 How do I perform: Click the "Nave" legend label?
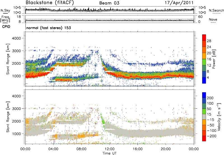click(x=213, y=20)
